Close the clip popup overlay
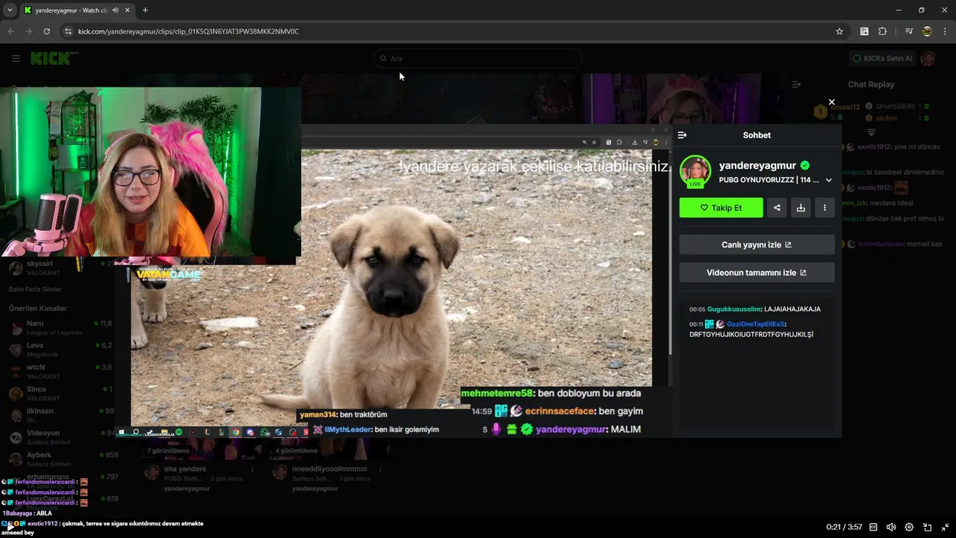Viewport: 956px width, 538px height. pos(831,102)
